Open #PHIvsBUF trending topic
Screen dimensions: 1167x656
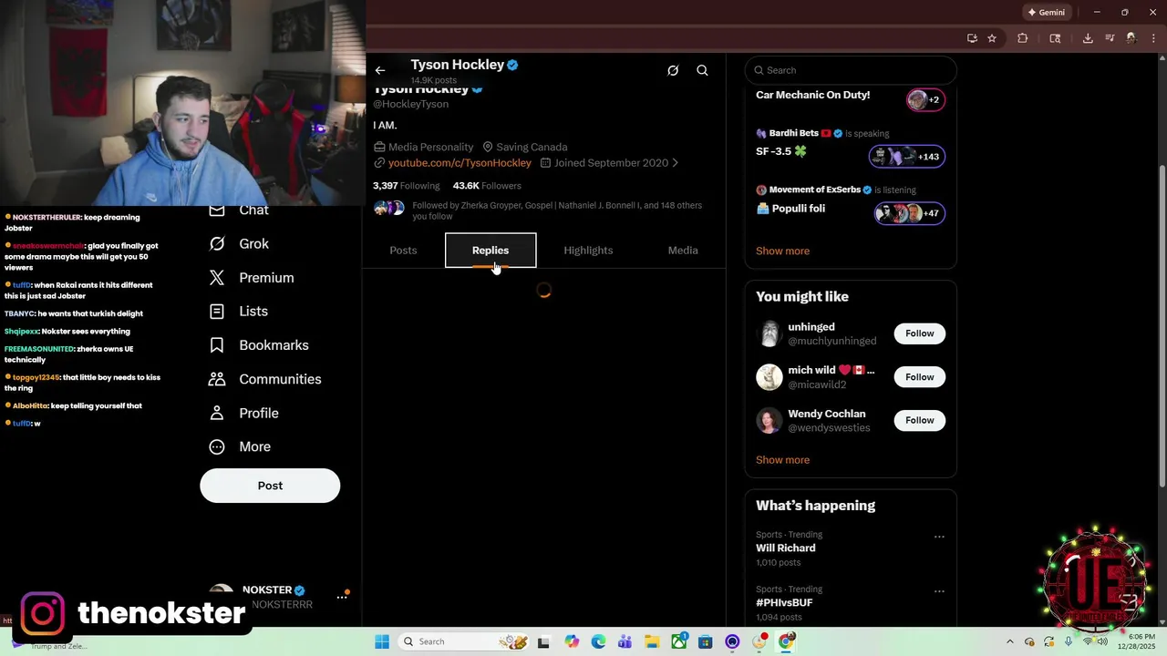[x=784, y=602]
